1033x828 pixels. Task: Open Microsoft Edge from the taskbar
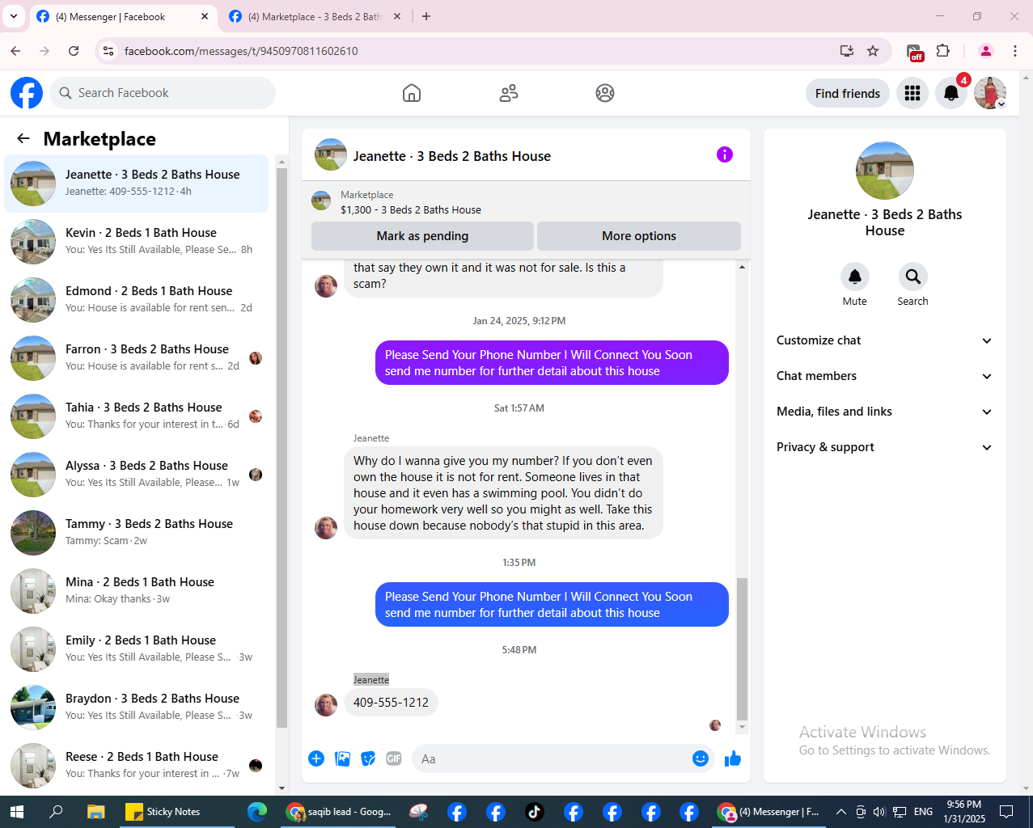pos(257,812)
